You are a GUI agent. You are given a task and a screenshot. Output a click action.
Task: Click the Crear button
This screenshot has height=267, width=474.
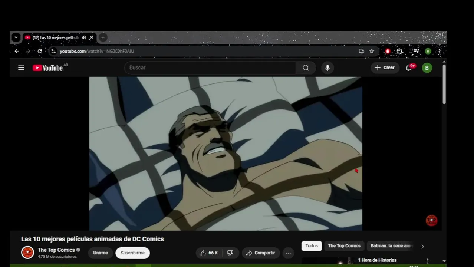(385, 67)
